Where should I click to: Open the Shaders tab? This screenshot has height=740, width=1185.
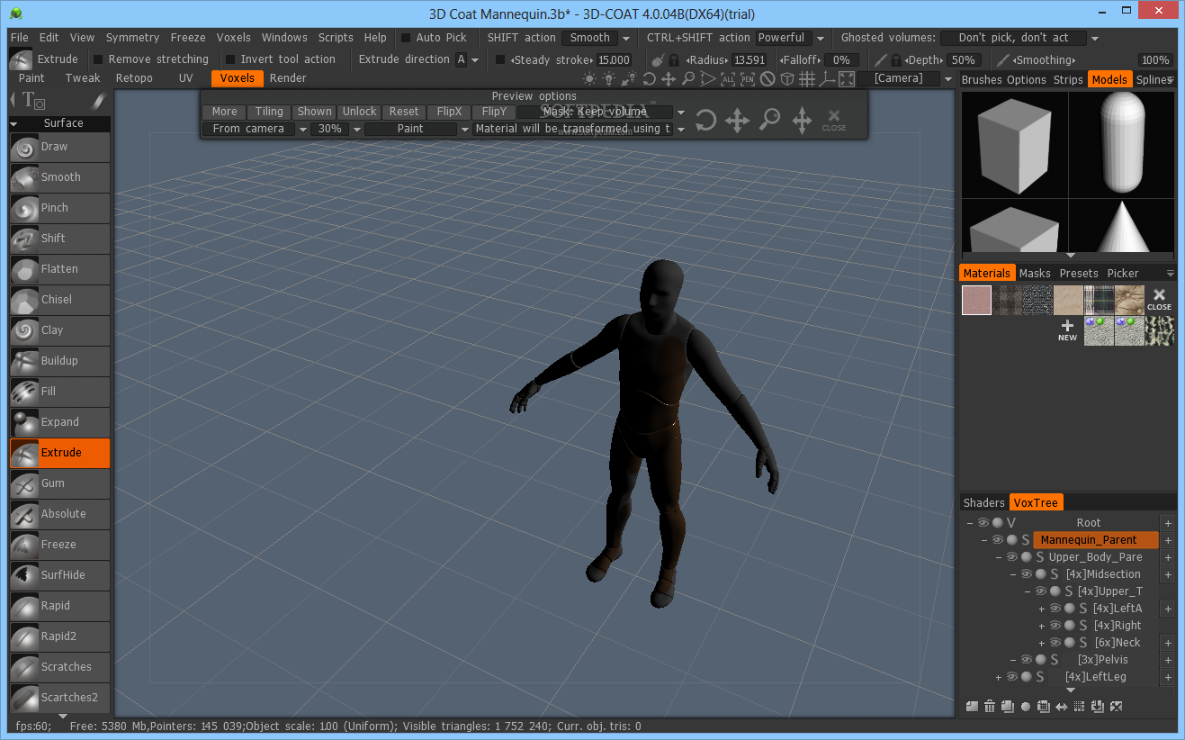coord(983,502)
